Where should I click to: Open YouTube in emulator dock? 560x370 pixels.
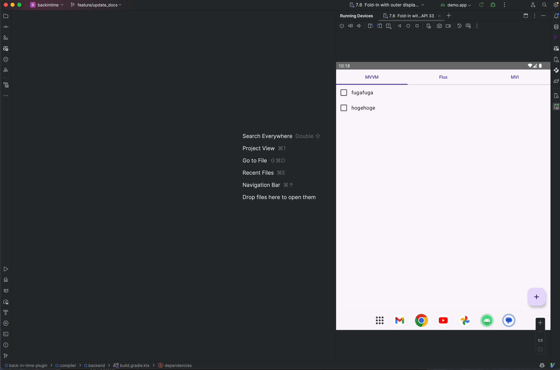pyautogui.click(x=443, y=321)
